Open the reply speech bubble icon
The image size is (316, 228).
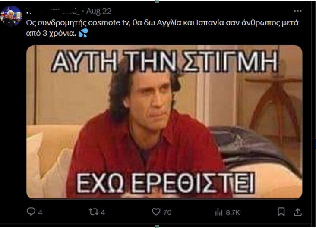point(31,212)
